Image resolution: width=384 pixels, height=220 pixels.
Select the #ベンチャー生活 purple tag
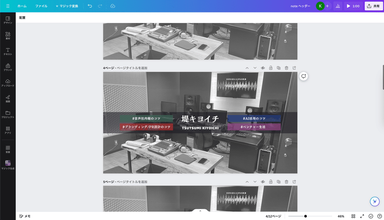(254, 127)
